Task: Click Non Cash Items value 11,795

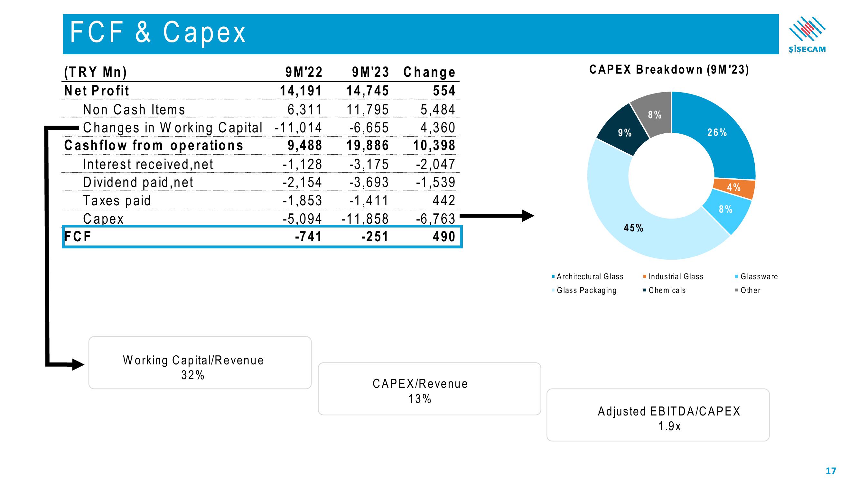Action: coord(368,110)
